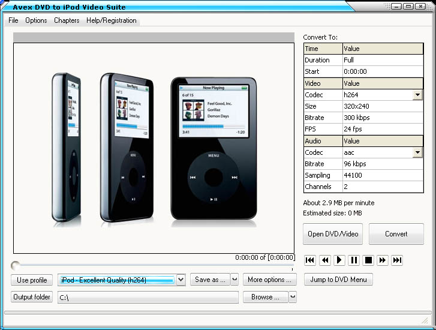Image resolution: width=436 pixels, height=330 pixels.
Task: Open the Chapters menu
Action: (67, 20)
